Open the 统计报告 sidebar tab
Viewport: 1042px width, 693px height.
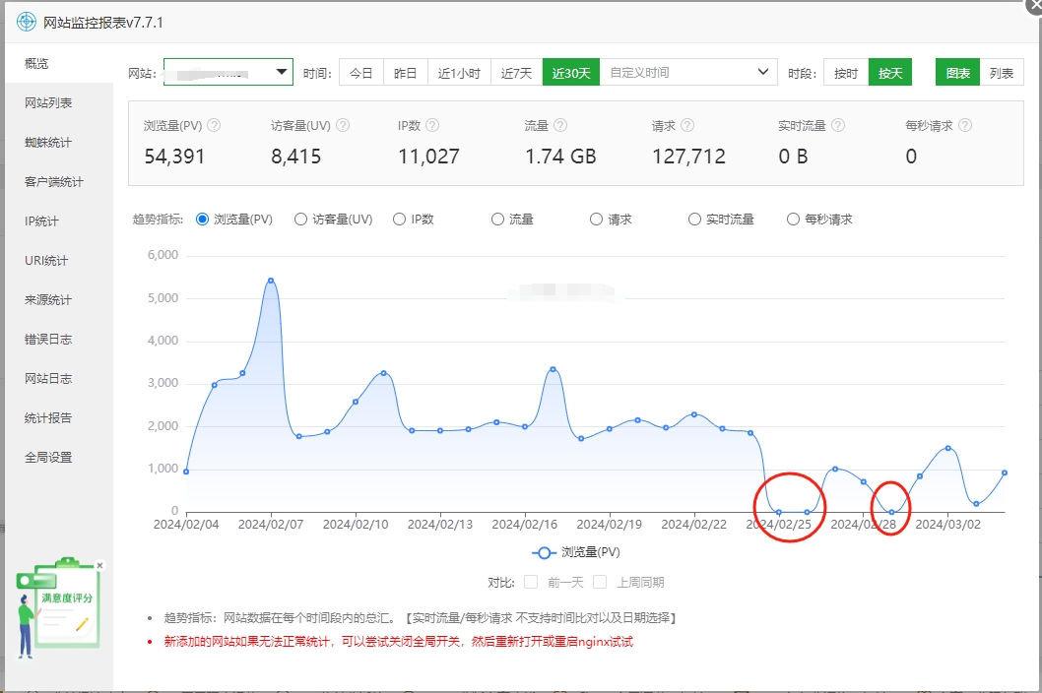click(x=58, y=418)
